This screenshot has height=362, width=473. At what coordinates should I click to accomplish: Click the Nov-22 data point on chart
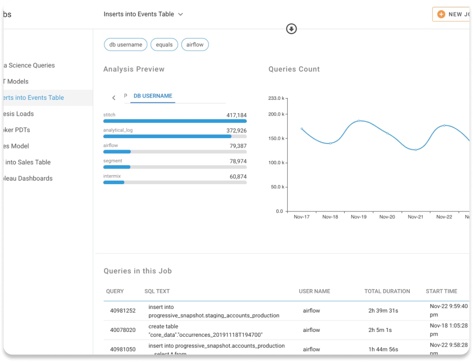pos(444,125)
